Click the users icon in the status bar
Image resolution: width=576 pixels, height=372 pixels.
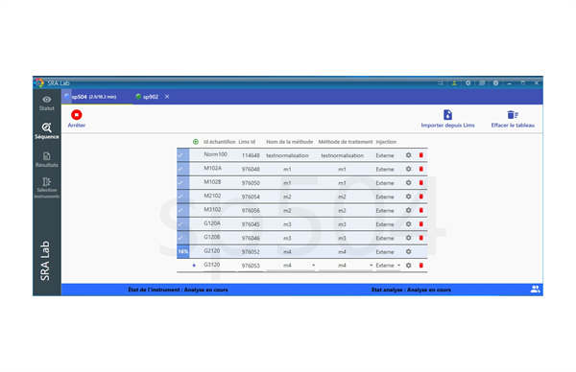point(535,290)
